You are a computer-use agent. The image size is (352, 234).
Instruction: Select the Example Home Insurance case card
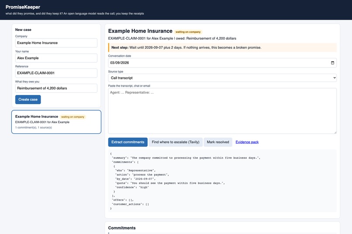pos(56,122)
